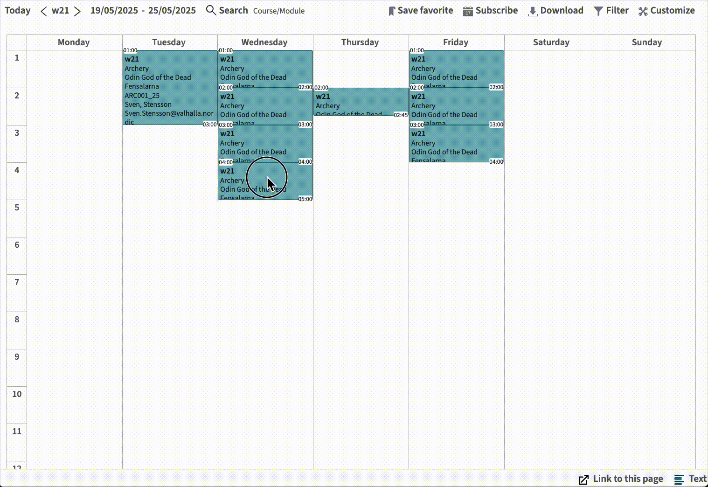
Task: Jump to Today
Action: [18, 10]
